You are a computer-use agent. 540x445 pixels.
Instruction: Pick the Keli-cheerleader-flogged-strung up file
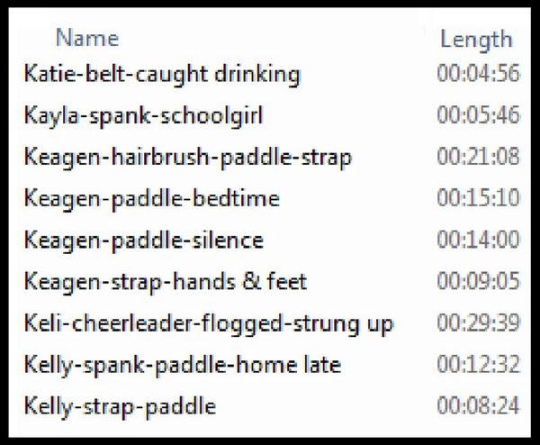click(209, 322)
